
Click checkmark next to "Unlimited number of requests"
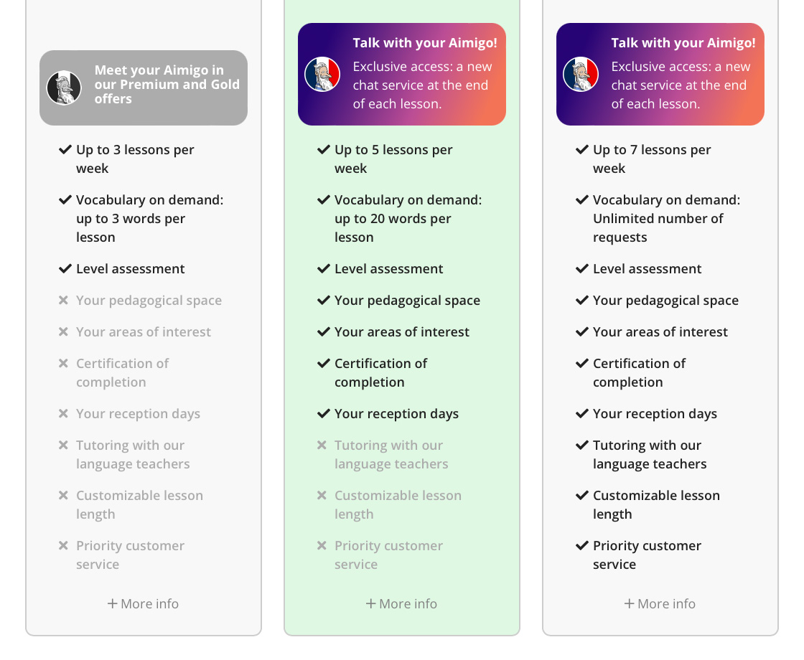click(x=582, y=200)
